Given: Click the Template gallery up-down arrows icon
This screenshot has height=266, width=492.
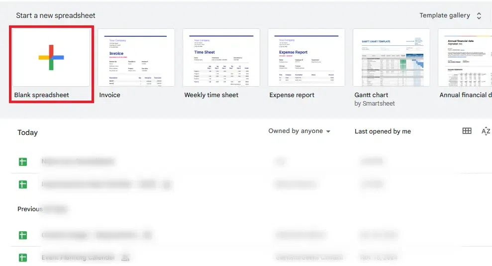Looking at the screenshot, I should (x=479, y=16).
